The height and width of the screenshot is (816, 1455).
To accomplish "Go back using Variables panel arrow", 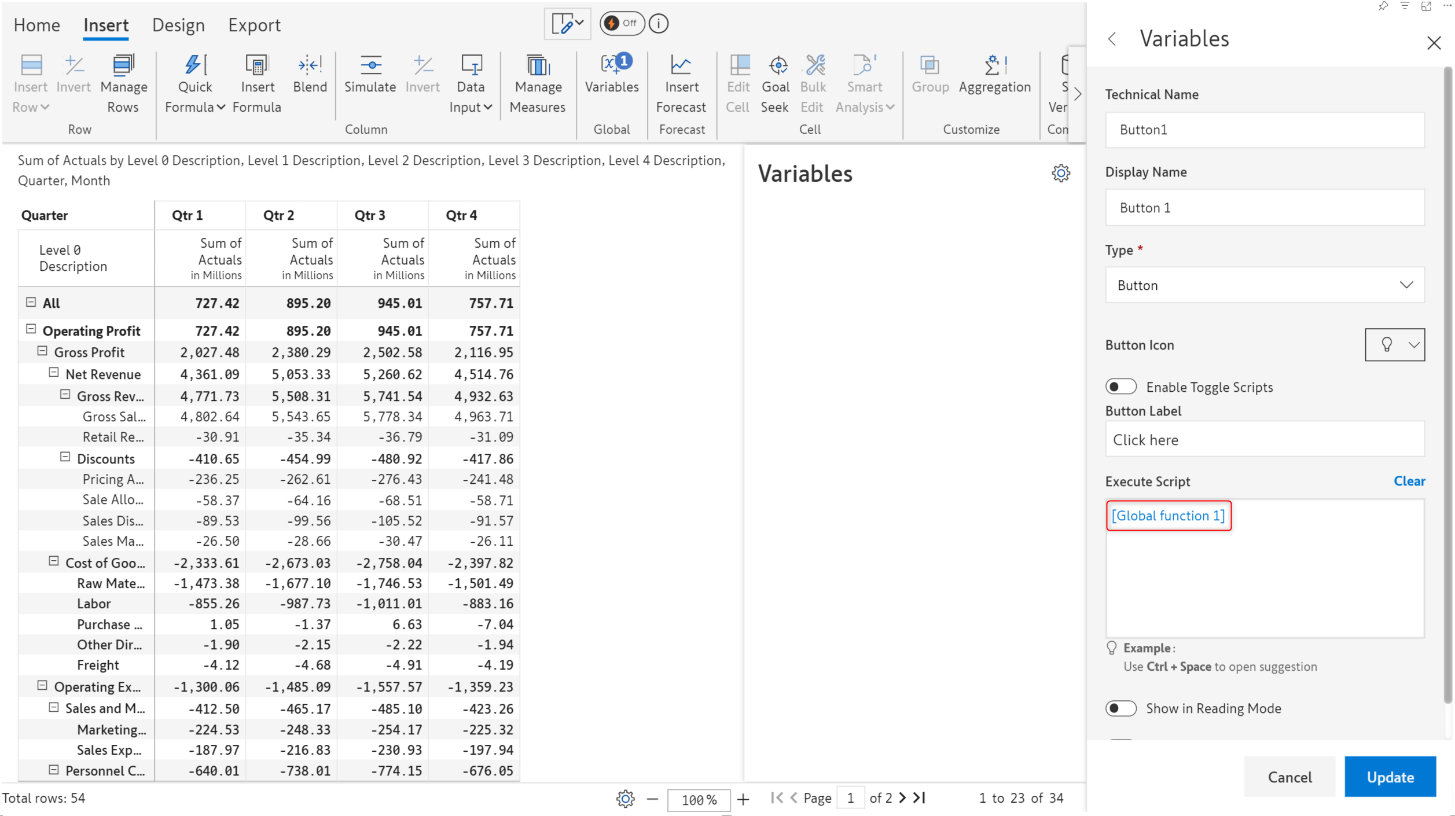I will coord(1112,39).
